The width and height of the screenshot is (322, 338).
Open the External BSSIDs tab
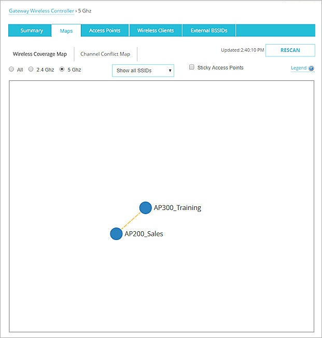(209, 31)
